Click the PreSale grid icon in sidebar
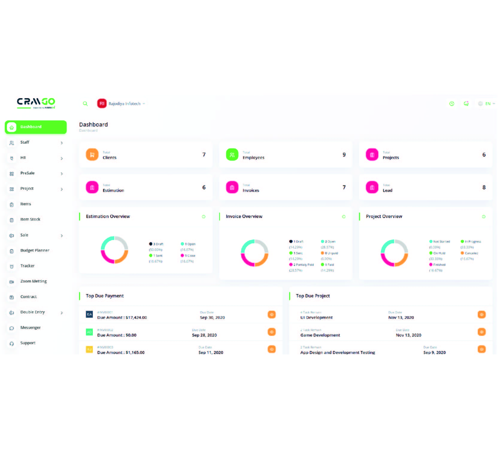This screenshot has height=449, width=499. (x=12, y=174)
